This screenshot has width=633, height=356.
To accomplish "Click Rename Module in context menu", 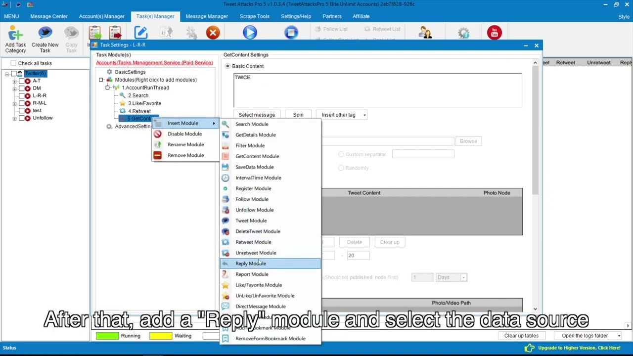I will click(185, 144).
